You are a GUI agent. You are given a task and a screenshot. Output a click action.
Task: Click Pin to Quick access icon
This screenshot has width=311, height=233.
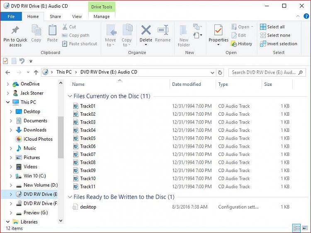(x=15, y=30)
